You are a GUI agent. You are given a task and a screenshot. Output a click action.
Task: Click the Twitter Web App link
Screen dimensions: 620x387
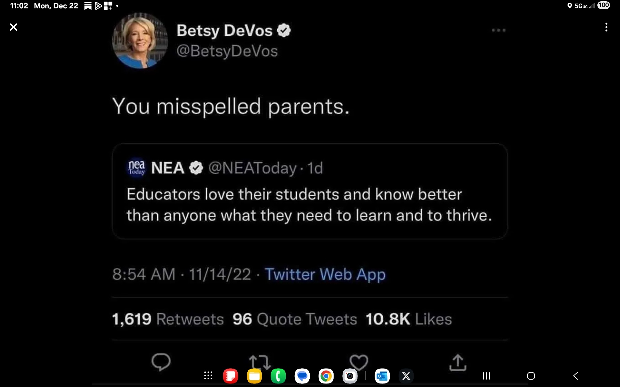[x=325, y=274]
